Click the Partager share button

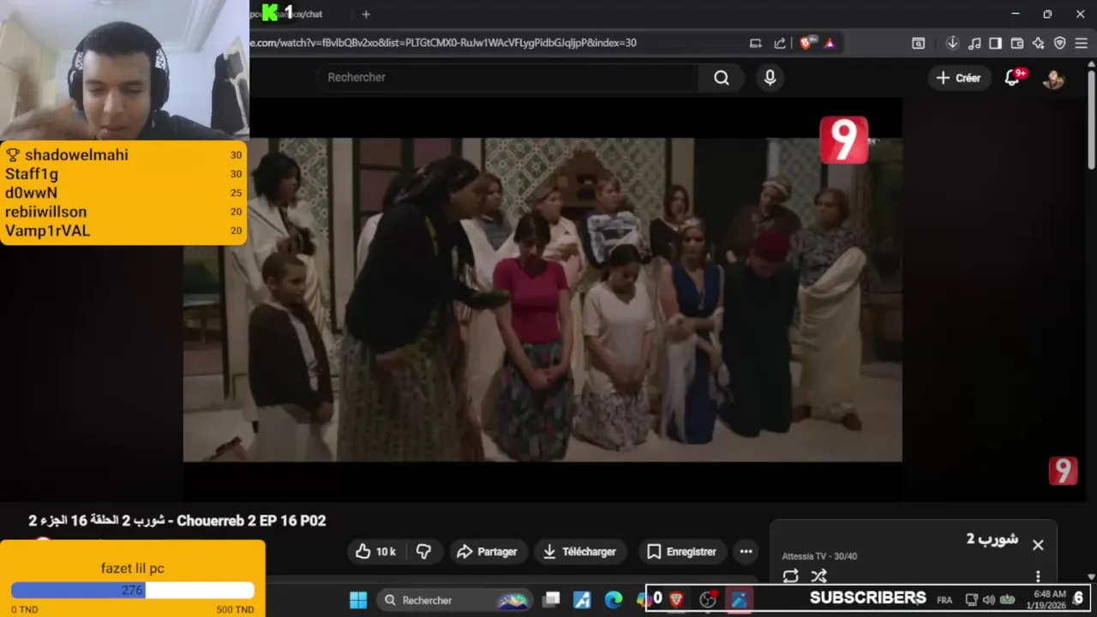click(487, 552)
